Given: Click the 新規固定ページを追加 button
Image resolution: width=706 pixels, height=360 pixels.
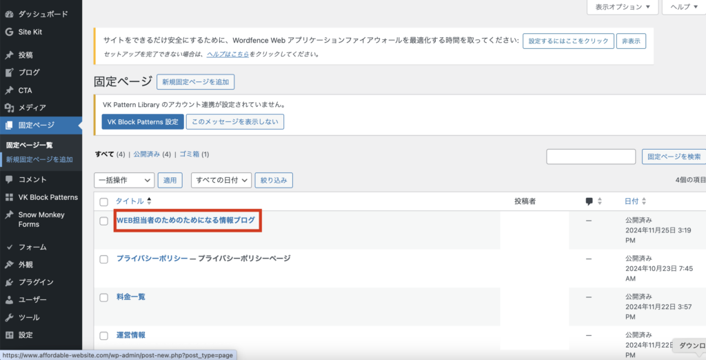Looking at the screenshot, I should 195,82.
